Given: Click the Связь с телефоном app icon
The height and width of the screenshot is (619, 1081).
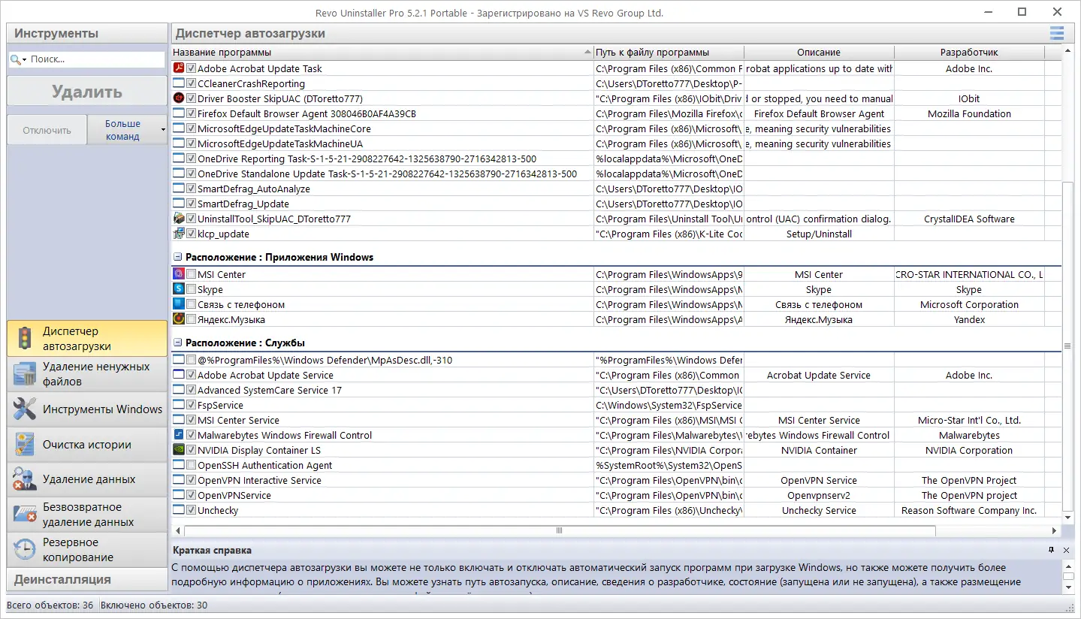Looking at the screenshot, I should [179, 304].
